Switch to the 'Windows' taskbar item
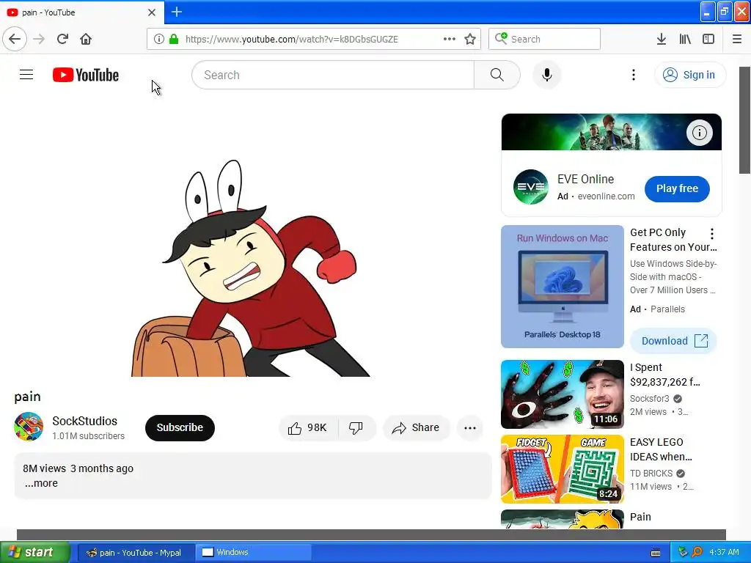The width and height of the screenshot is (751, 563). pos(254,553)
